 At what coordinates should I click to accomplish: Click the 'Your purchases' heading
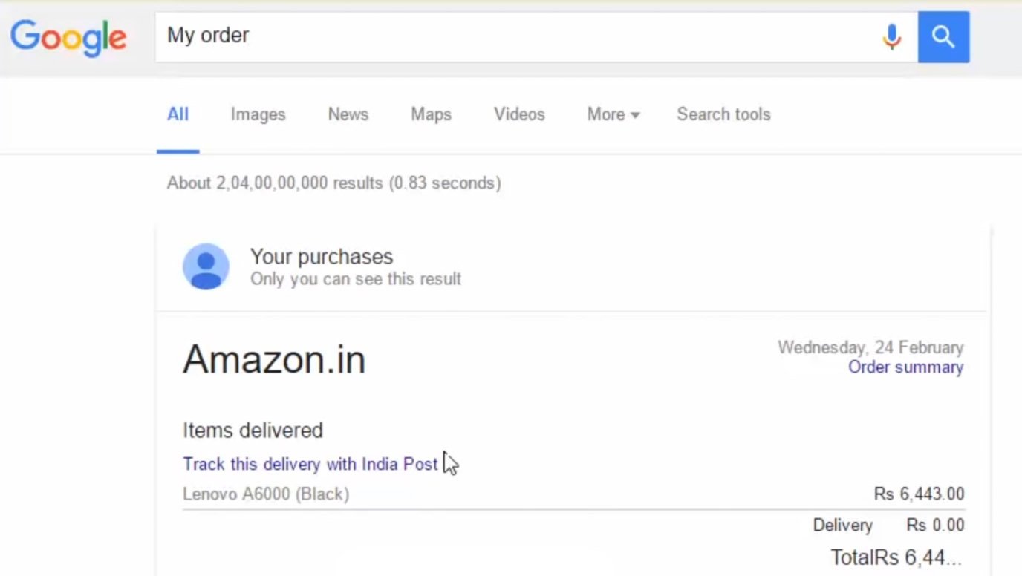[322, 257]
